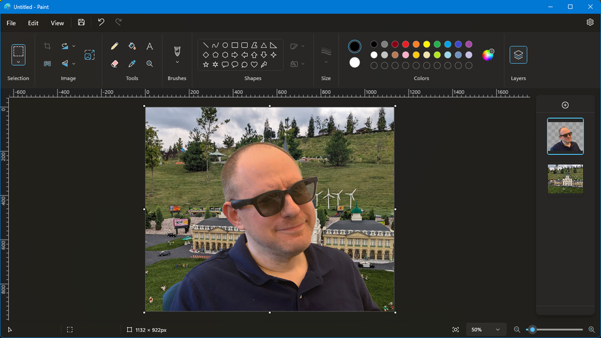Screen dimensions: 601x338
Task: Select the Pencil tool
Action: [114, 46]
